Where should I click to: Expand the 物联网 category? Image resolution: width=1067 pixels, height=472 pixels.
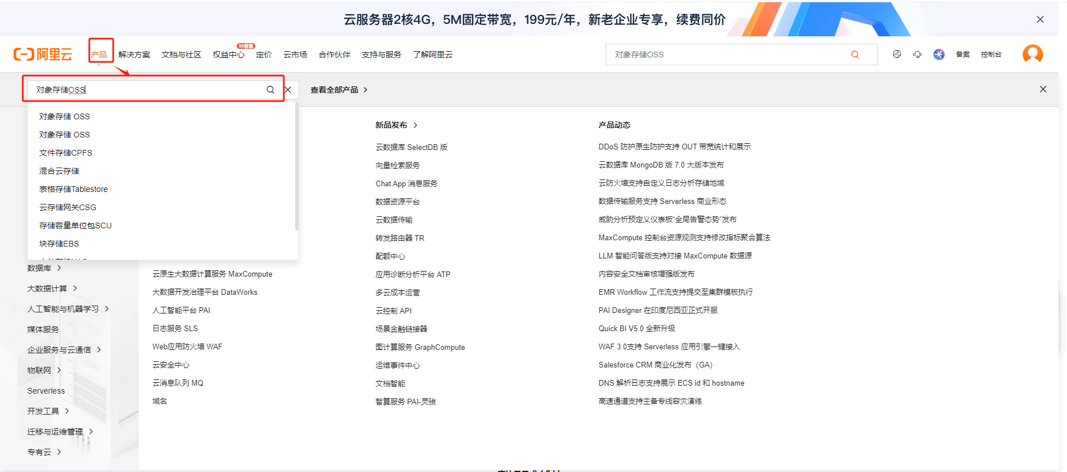click(x=44, y=370)
